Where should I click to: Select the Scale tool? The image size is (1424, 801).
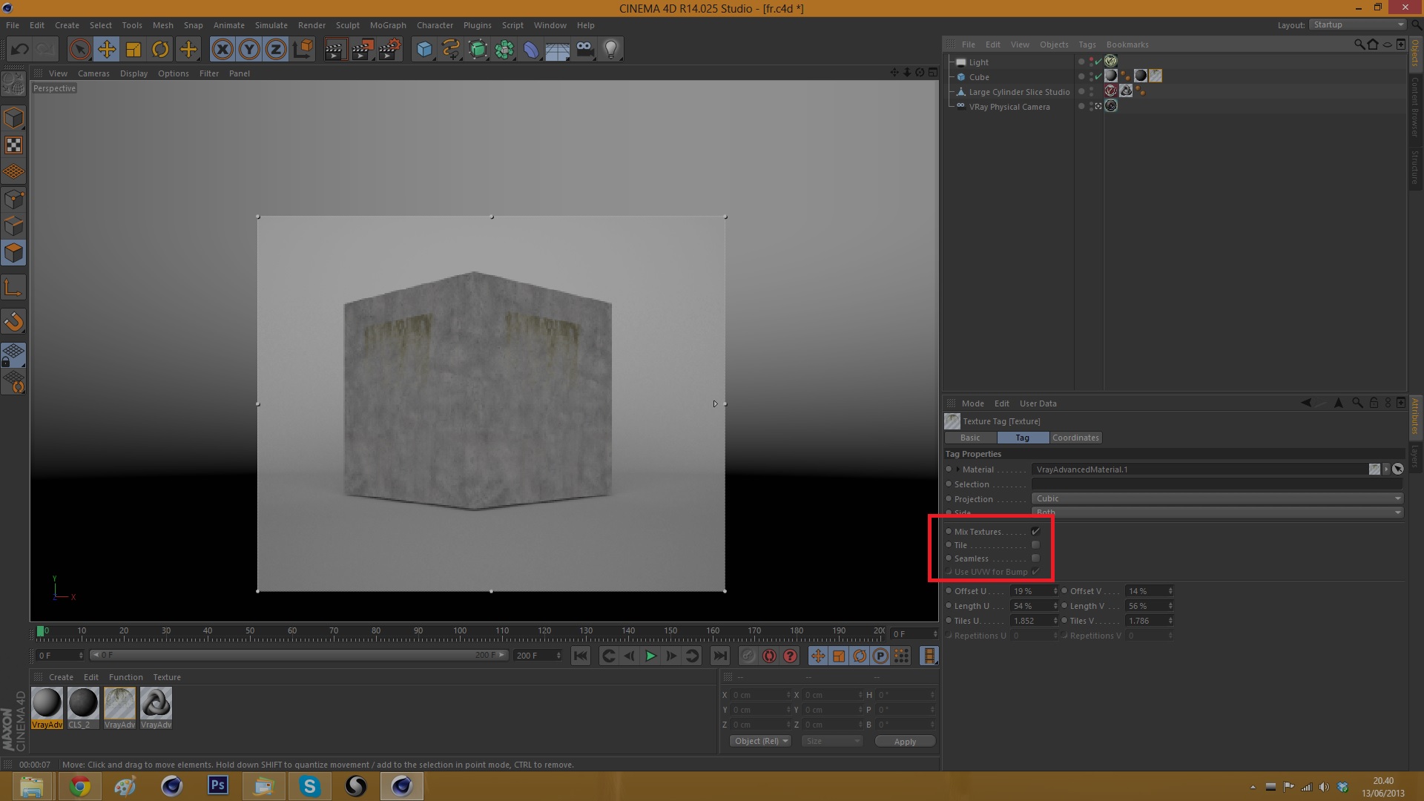(x=133, y=50)
